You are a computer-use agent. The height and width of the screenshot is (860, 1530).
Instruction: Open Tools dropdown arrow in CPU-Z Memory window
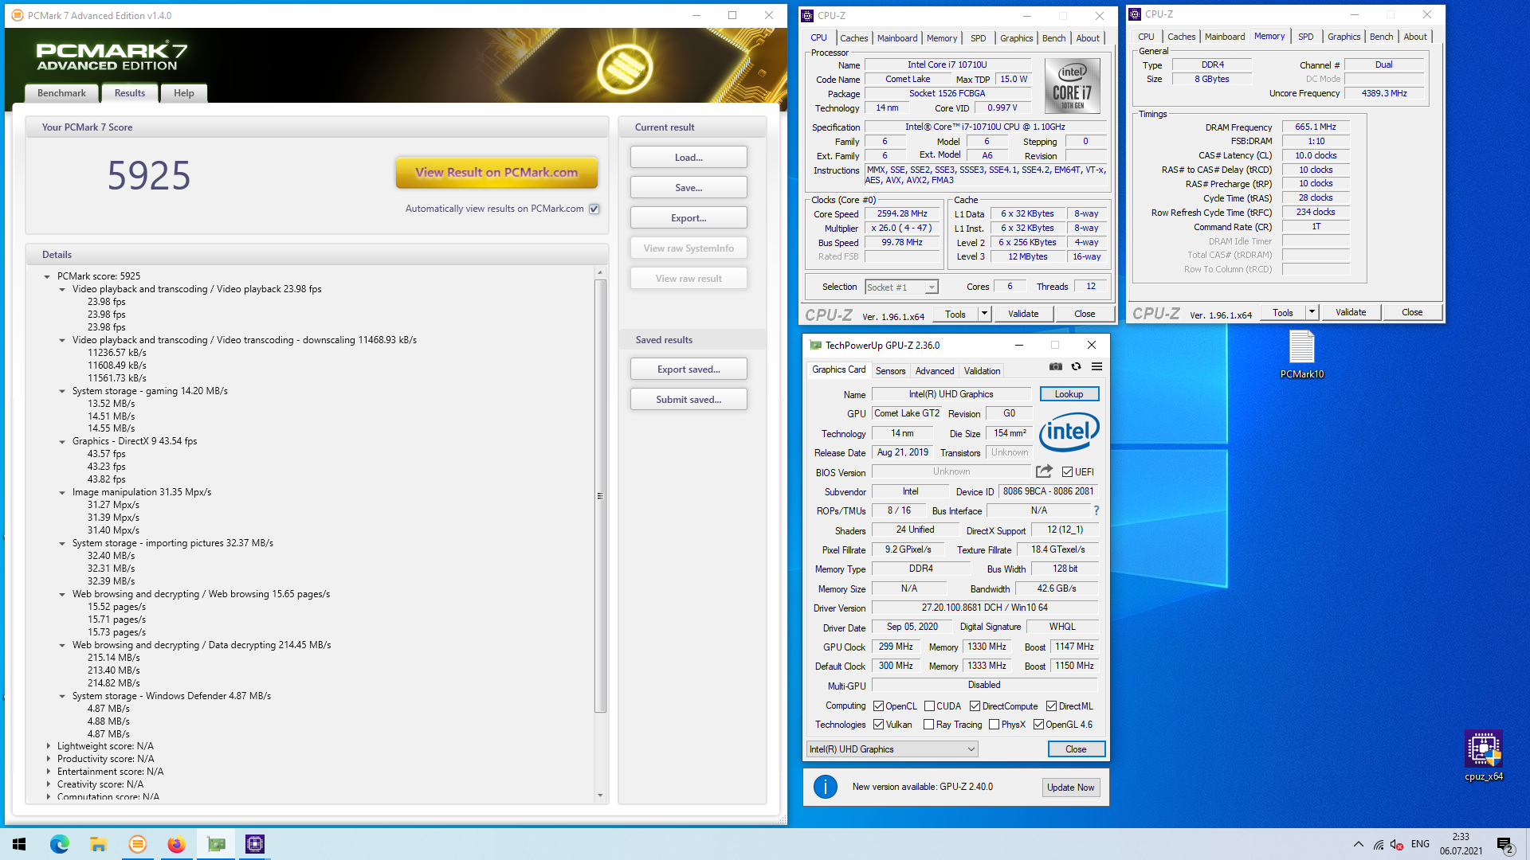[x=1312, y=311]
